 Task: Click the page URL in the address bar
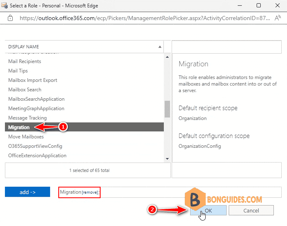145,18
